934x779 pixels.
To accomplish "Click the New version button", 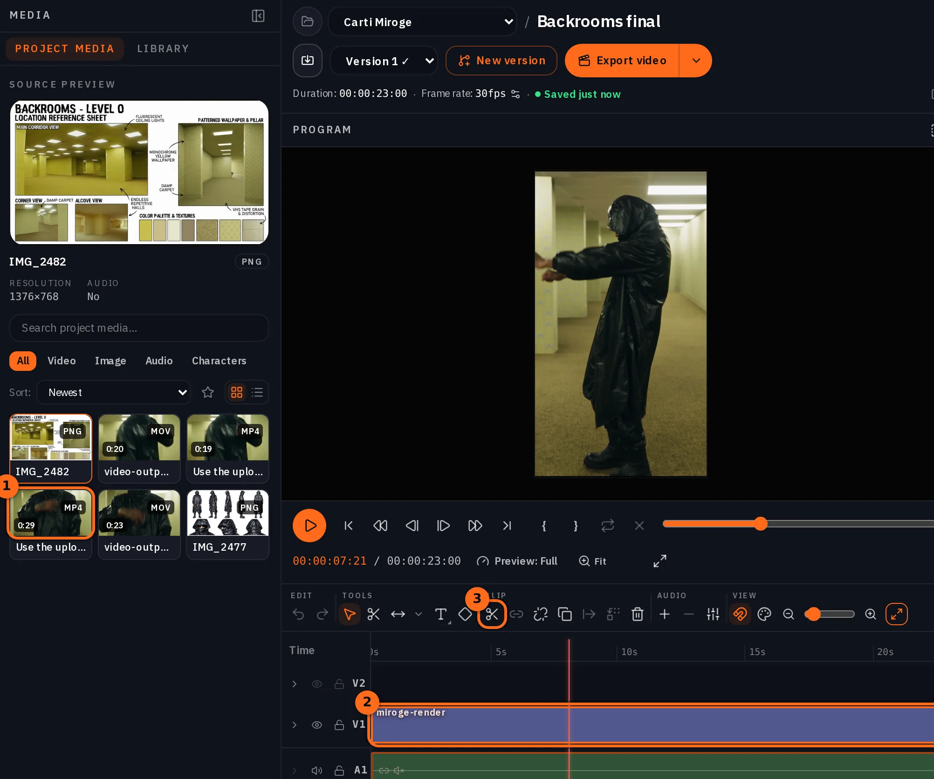I will pos(501,61).
